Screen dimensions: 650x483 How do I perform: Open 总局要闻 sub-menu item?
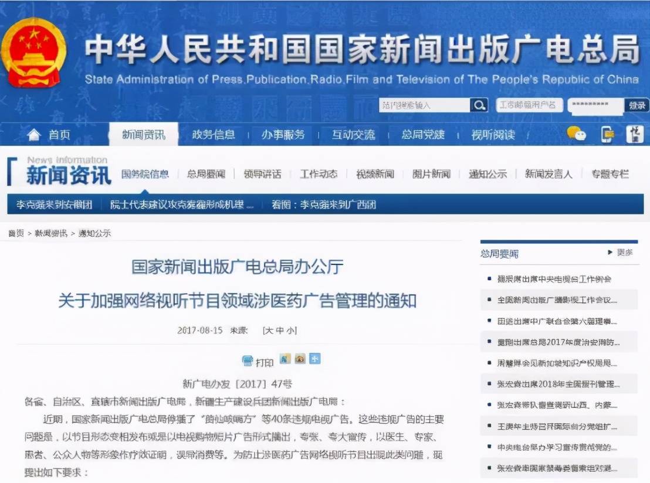point(206,174)
